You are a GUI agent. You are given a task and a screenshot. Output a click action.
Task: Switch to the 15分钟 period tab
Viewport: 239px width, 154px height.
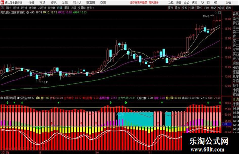point(33,8)
